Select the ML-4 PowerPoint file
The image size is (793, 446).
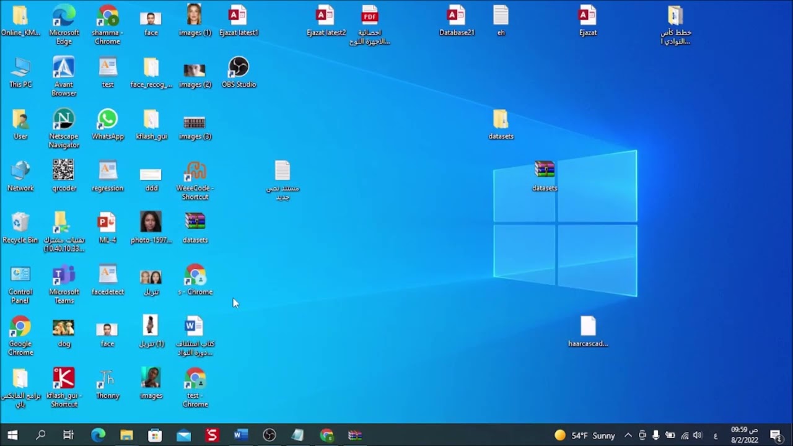point(108,228)
